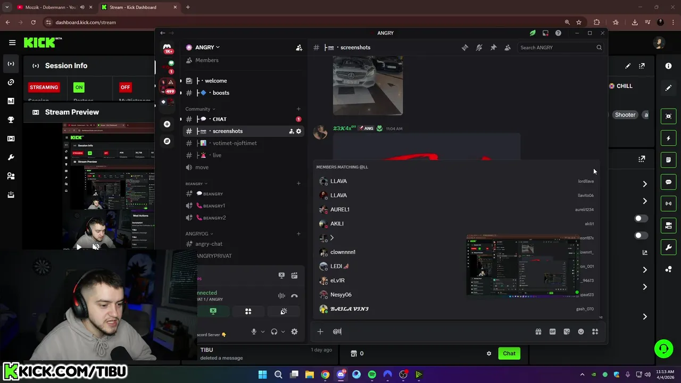The image size is (681, 383).
Task: Toggle Discord headphone deafen
Action: pyautogui.click(x=274, y=331)
